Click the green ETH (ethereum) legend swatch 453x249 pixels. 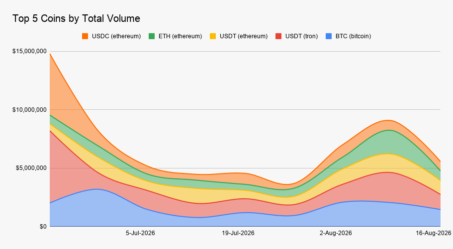pyautogui.click(x=152, y=36)
